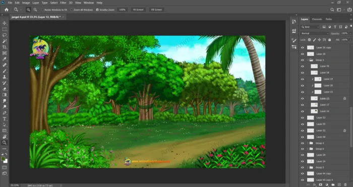Image resolution: width=353 pixels, height=187 pixels.
Task: Select the Path Selection tool
Action: (x=4, y=124)
